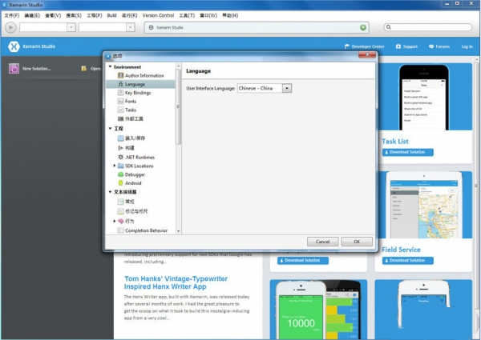Viewport: 481px width, 340px height.
Task: Click the Field Service tablet thumbnail
Action: [424, 205]
